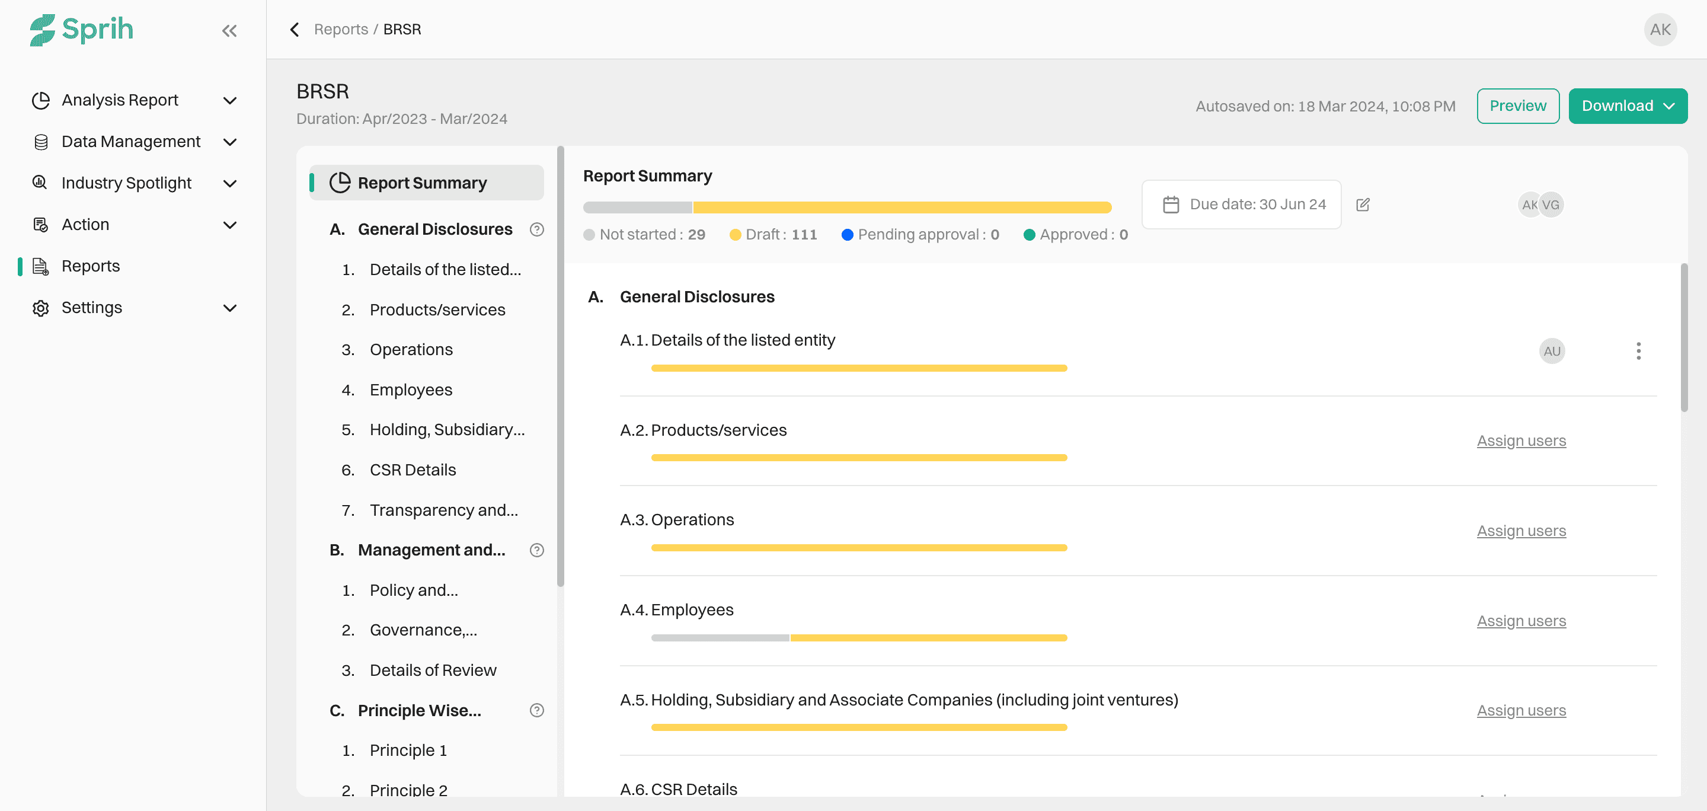Viewport: 1707px width, 811px height.
Task: Select Report Summary in the outline
Action: coord(427,183)
